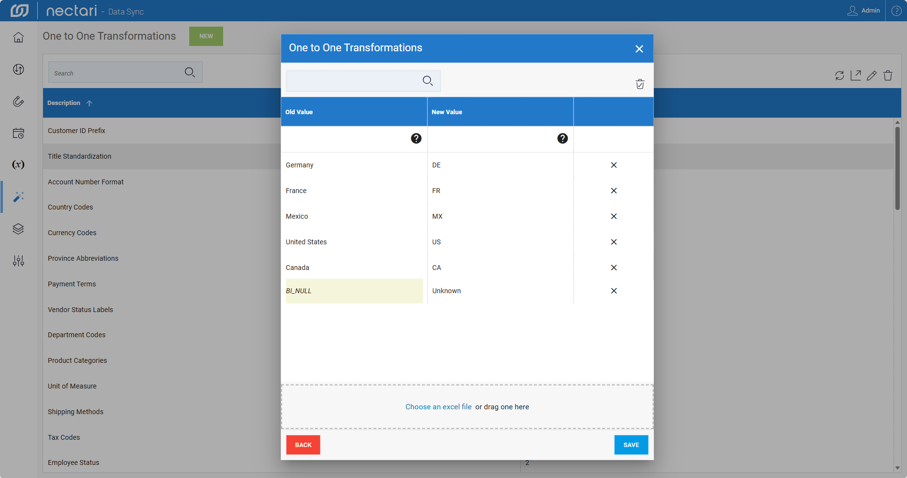Click the clear-all trash icon in dialog
Screen dimensions: 907x478
[x=640, y=84]
